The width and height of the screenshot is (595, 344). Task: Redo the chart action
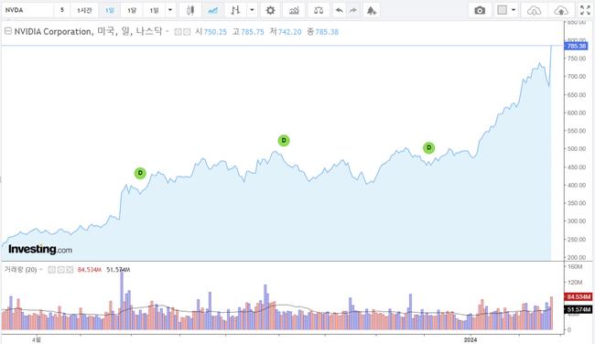click(x=353, y=10)
